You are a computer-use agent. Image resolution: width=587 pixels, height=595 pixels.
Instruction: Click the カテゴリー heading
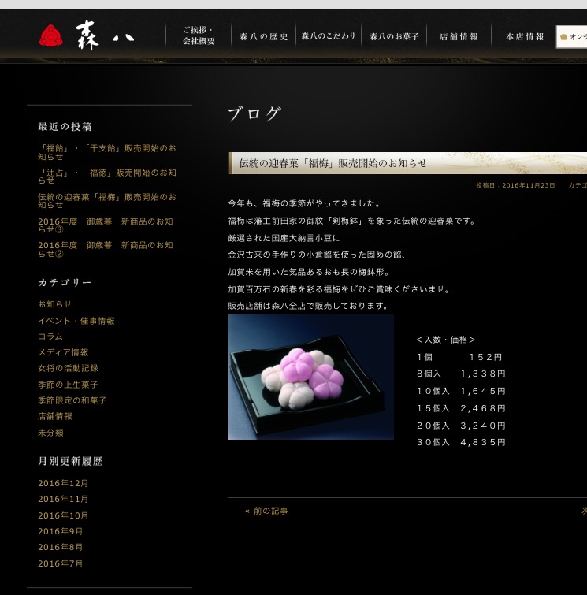point(65,283)
